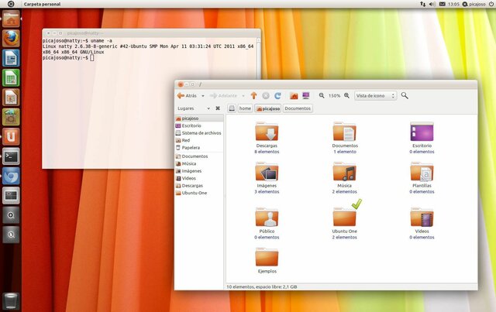The image size is (496, 312).
Task: Click the 13:05 clock in panel
Action: (453, 4)
